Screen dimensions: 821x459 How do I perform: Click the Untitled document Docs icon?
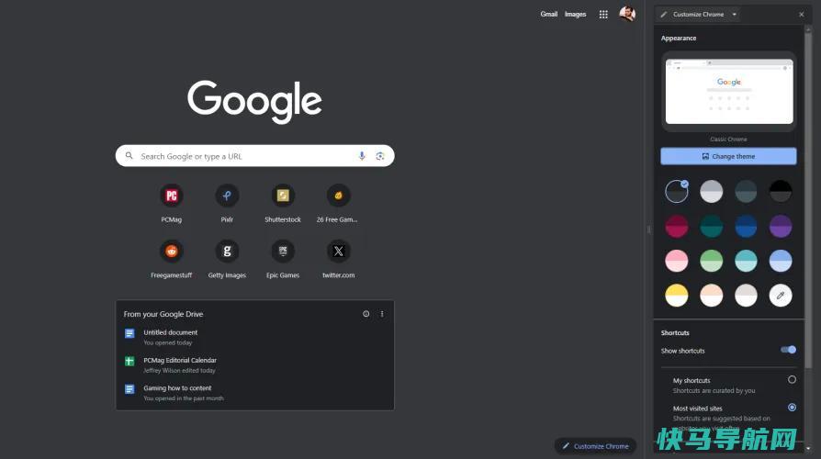[129, 333]
